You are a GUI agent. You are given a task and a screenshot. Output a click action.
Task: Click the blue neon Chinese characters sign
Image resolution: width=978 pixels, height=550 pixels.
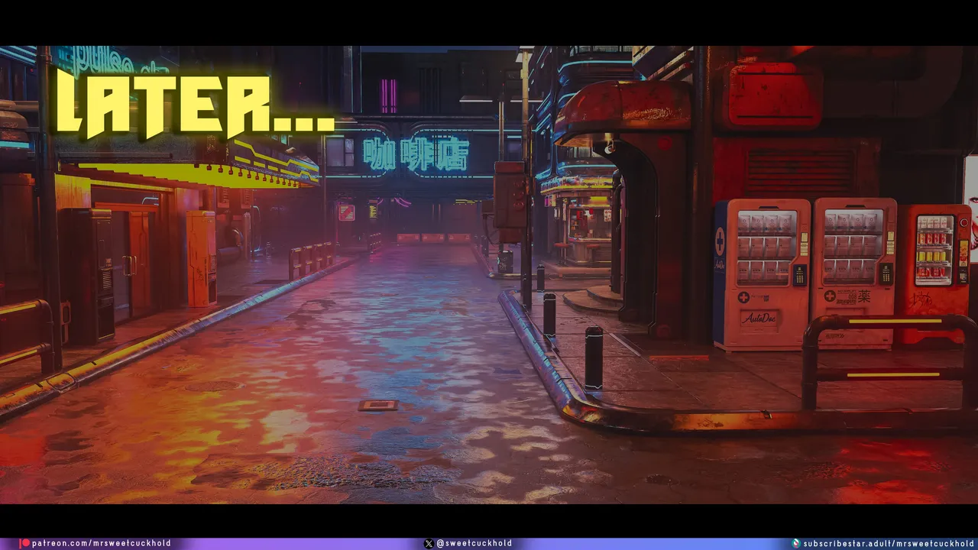point(416,154)
